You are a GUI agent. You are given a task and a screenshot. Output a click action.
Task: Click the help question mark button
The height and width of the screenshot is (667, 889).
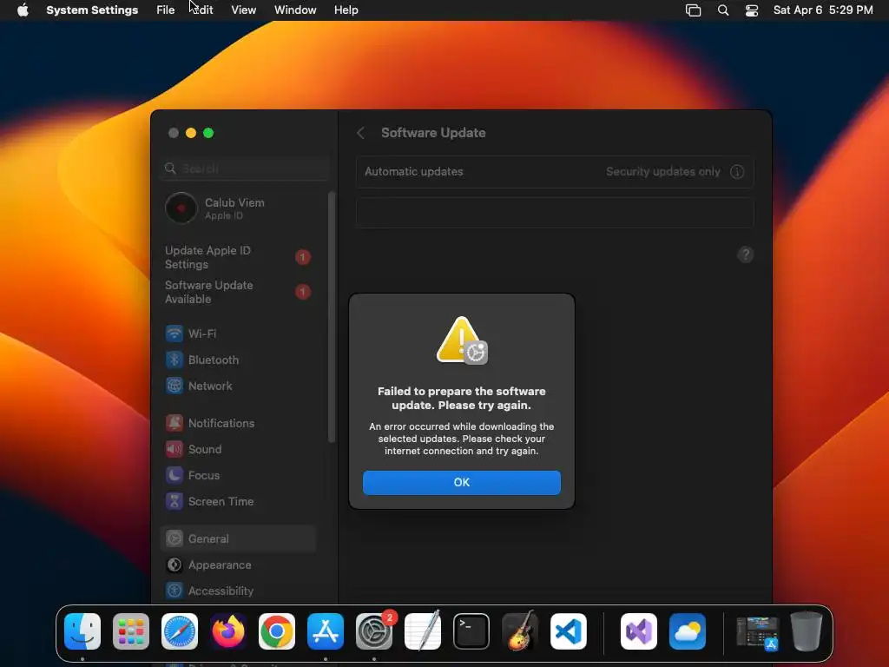click(746, 254)
